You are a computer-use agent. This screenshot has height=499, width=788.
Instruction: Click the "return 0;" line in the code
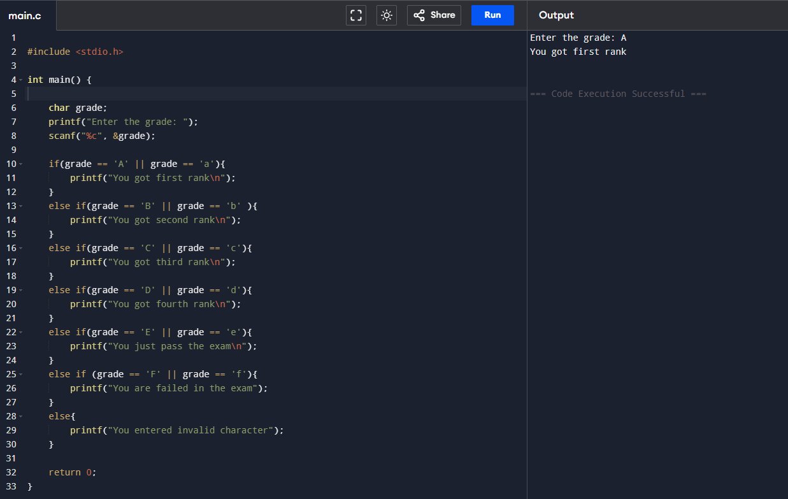(72, 472)
